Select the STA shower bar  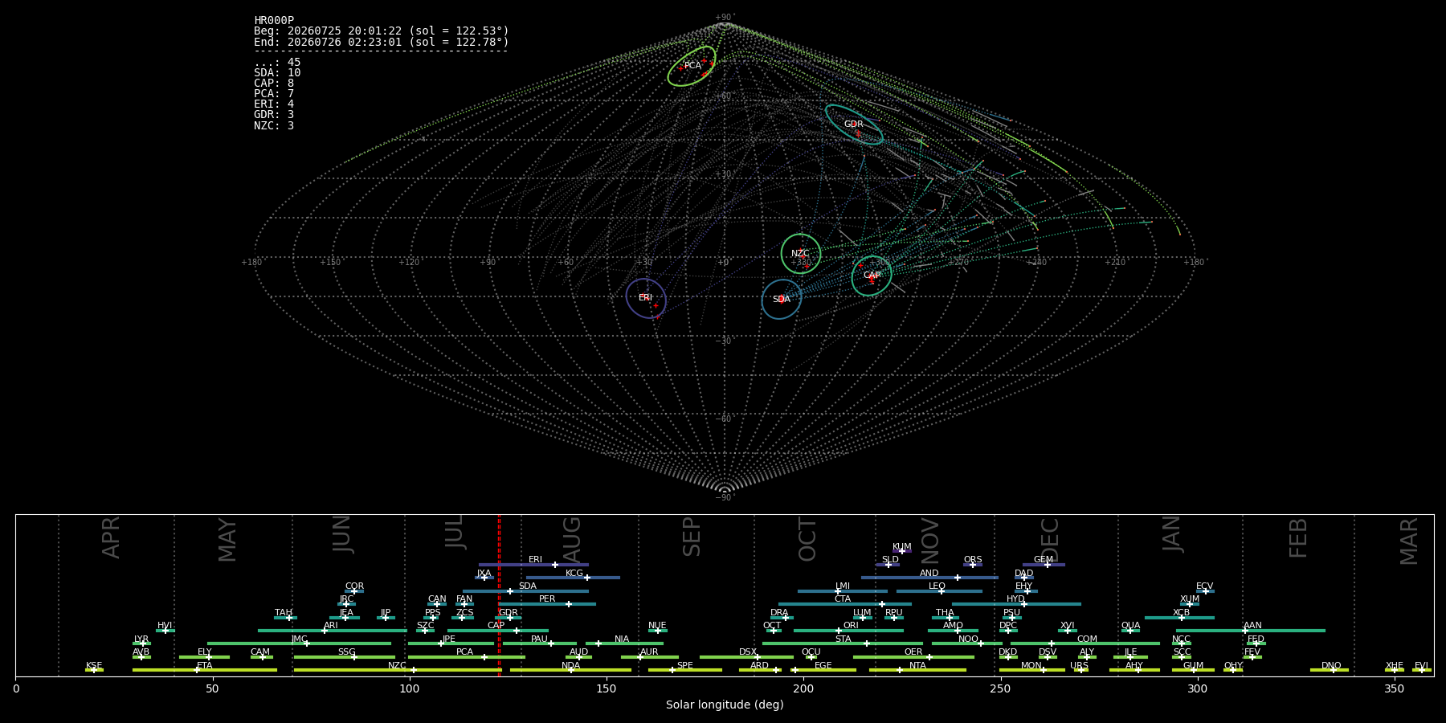click(x=843, y=643)
